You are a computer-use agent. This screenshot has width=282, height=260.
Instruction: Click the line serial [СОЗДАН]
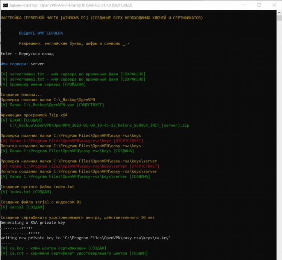(23, 207)
